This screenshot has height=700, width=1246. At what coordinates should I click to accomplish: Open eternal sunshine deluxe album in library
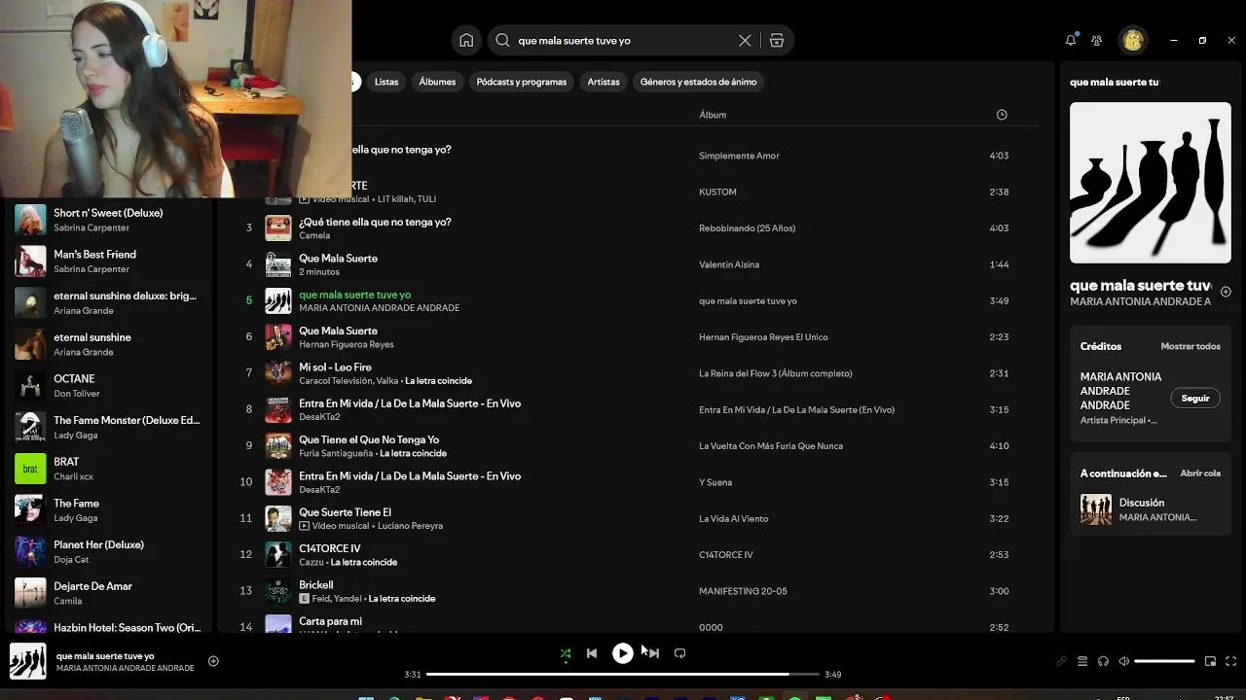108,302
